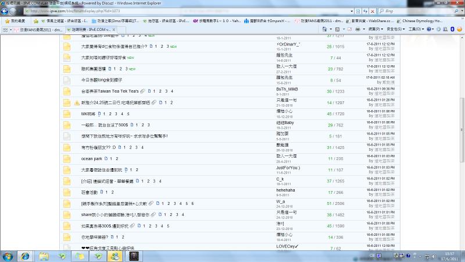The width and height of the screenshot is (465, 262).
Task: Refresh the page with the refresh icon
Action: [x=366, y=11]
